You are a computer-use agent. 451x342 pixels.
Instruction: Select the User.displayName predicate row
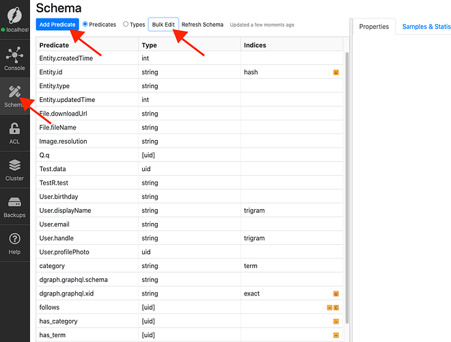click(189, 211)
